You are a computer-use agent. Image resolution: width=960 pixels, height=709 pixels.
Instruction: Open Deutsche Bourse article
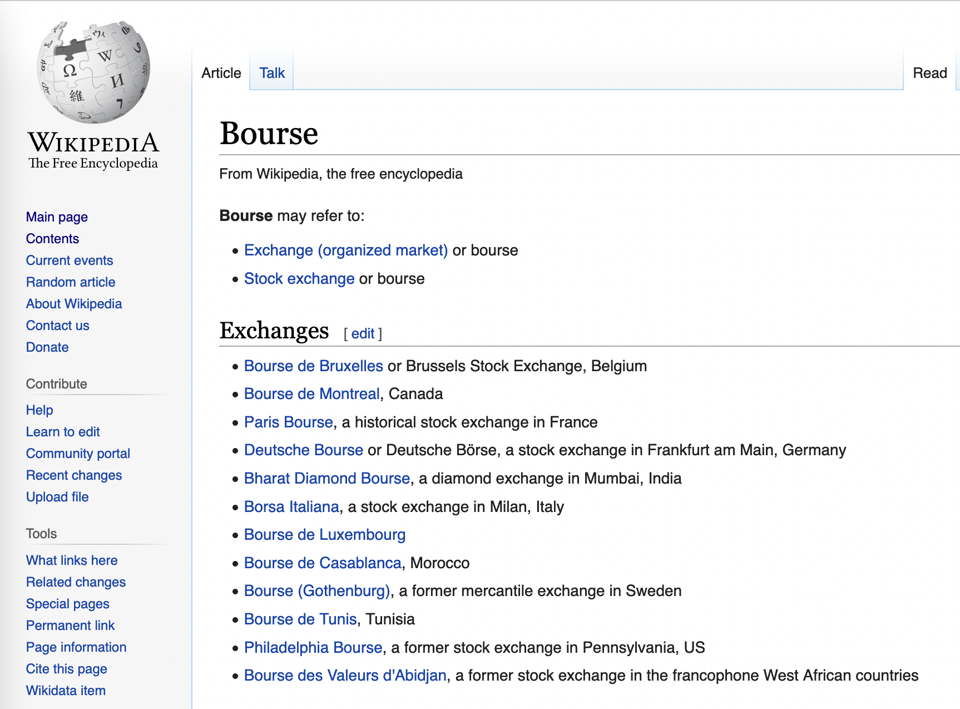(x=304, y=450)
